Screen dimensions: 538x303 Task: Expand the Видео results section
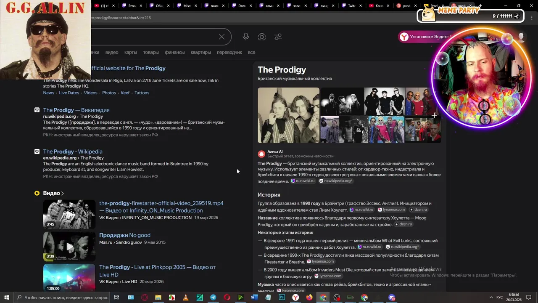click(53, 193)
